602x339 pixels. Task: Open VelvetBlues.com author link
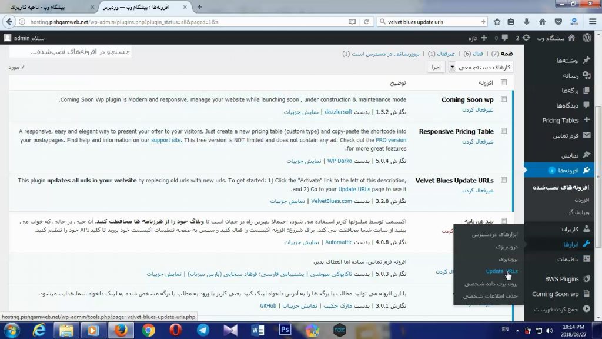(332, 201)
